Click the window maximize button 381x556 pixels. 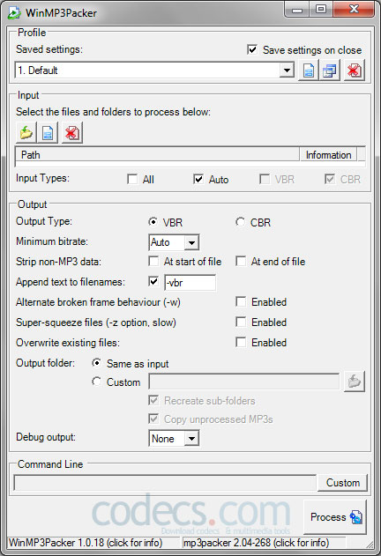(x=321, y=10)
